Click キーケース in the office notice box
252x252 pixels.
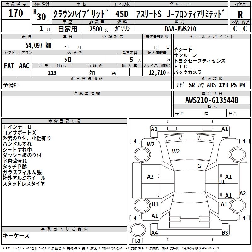[x=16, y=236]
